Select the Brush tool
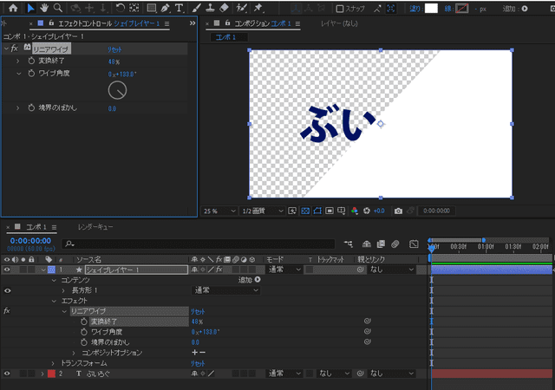Viewport: 555px width, 390px height. (197, 8)
